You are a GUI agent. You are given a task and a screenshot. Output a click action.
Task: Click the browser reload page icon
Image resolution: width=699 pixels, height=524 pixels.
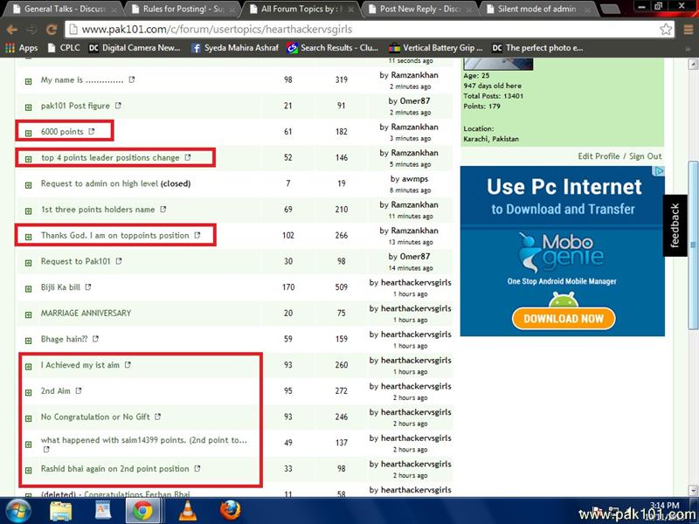pos(52,29)
